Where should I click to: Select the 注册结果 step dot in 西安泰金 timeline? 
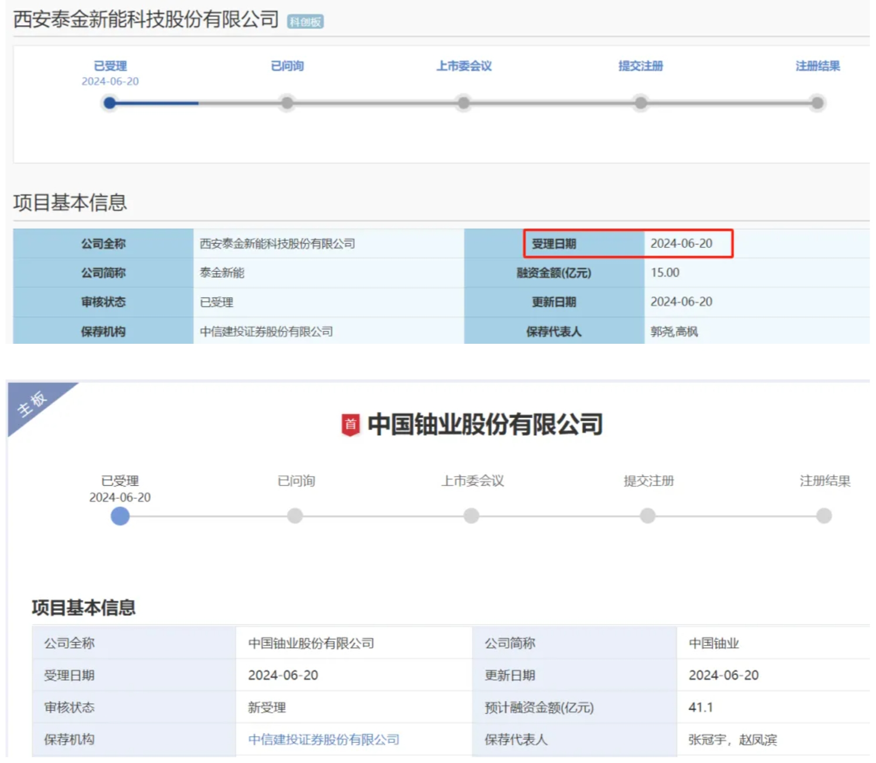click(818, 103)
